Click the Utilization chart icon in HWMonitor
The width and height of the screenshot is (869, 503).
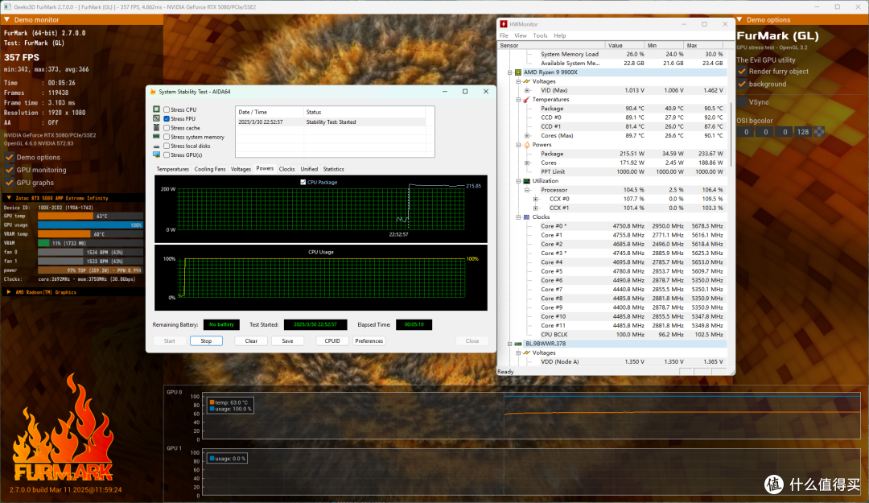(x=526, y=181)
